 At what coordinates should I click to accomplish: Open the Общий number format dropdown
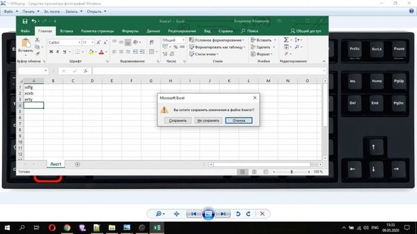point(183,40)
